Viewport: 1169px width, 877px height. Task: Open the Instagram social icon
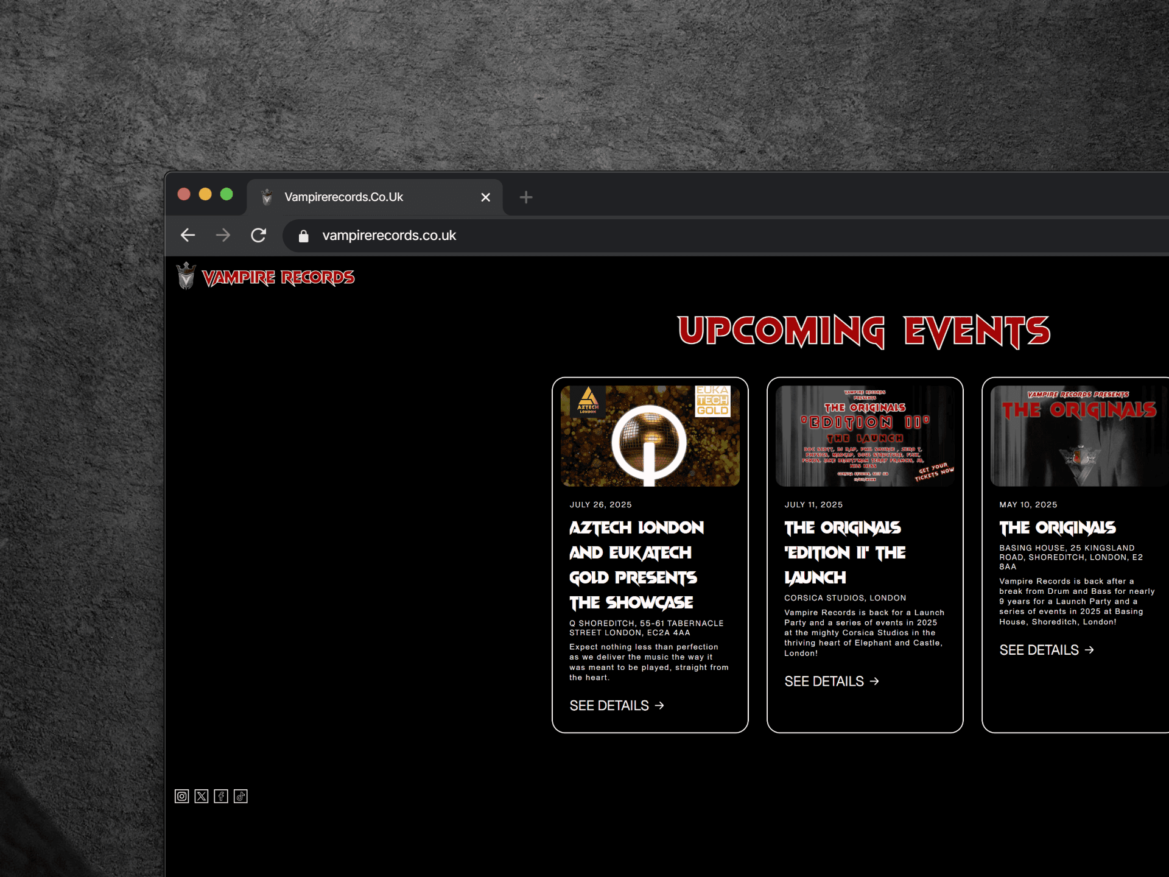181,796
